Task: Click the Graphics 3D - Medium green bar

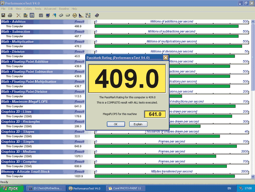Action: pyautogui.click(x=155, y=156)
